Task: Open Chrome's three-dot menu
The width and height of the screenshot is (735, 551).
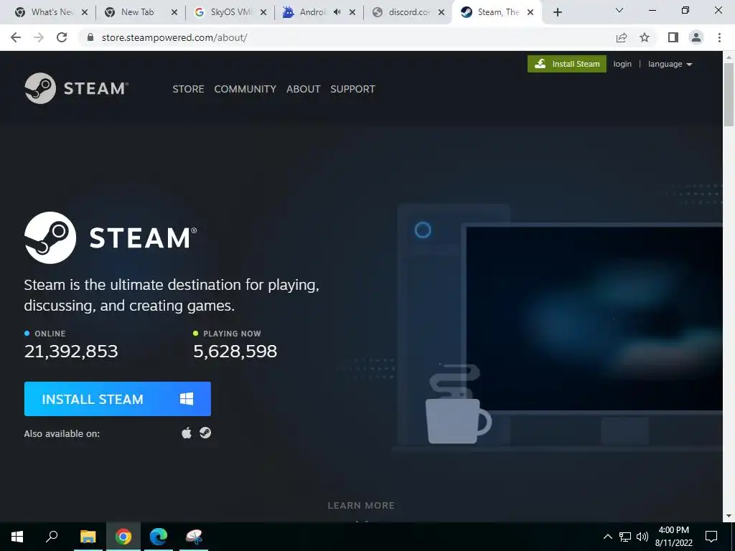Action: coord(719,37)
